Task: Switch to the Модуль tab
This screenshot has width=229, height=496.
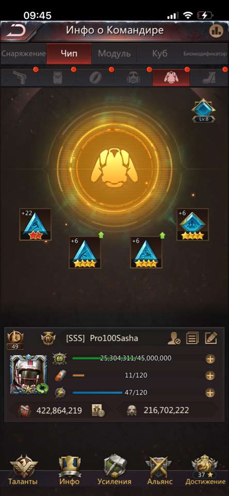Action: 114,53
